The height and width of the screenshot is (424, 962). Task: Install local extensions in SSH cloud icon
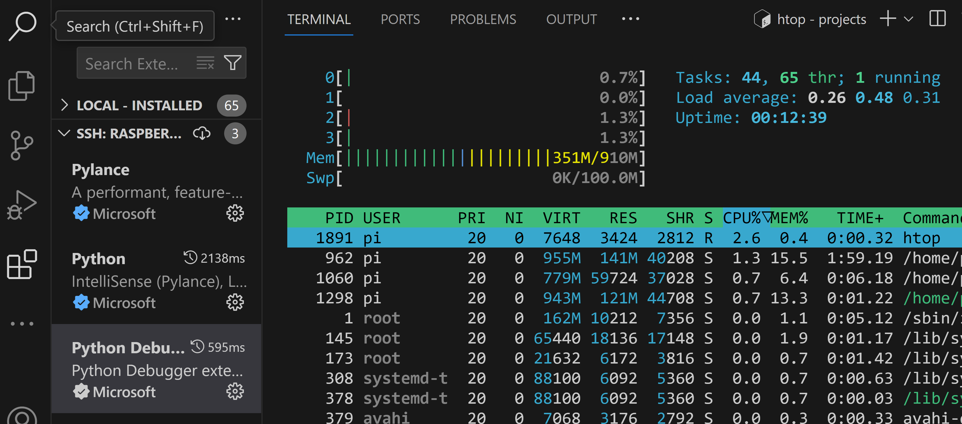pos(202,133)
